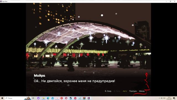Click the castle search highlight image in the taskbar
Image resolution: width=177 pixels, height=100 pixels.
[x=27, y=98]
